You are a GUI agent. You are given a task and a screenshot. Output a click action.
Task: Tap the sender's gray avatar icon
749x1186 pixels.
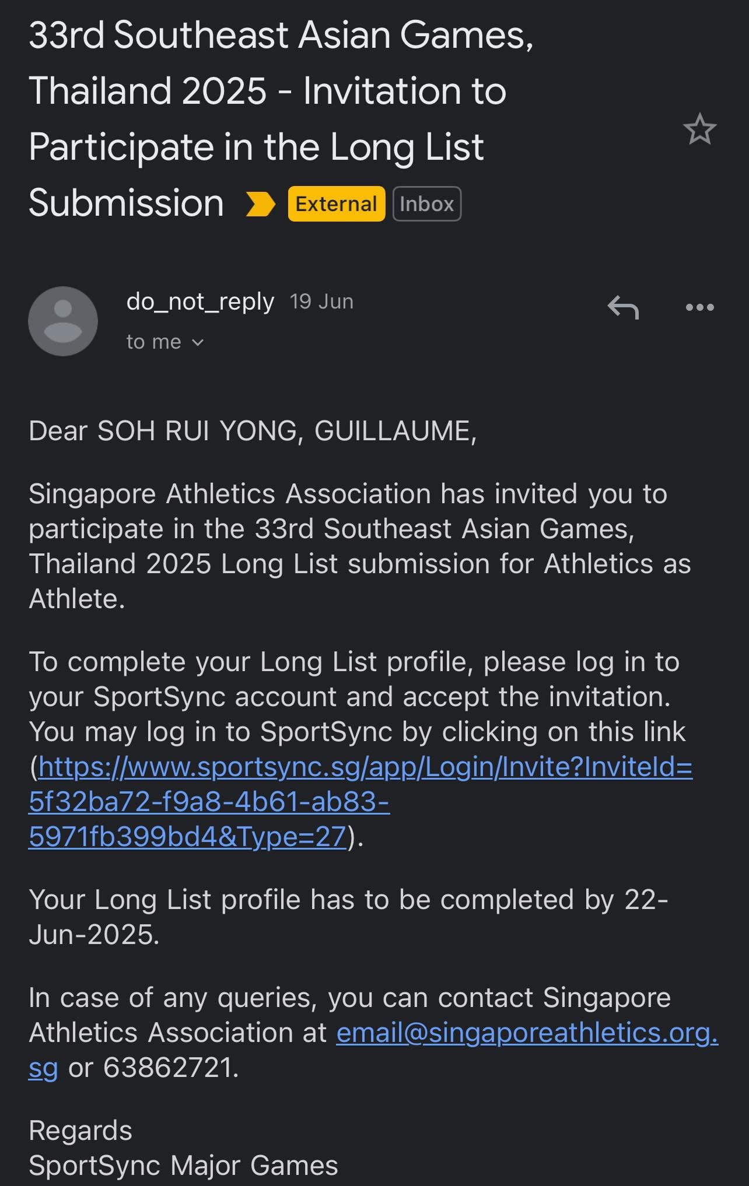[63, 321]
